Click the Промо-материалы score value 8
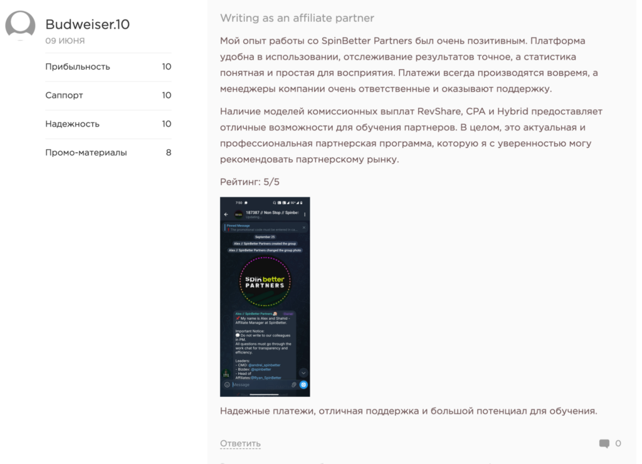642x464 pixels. click(168, 153)
